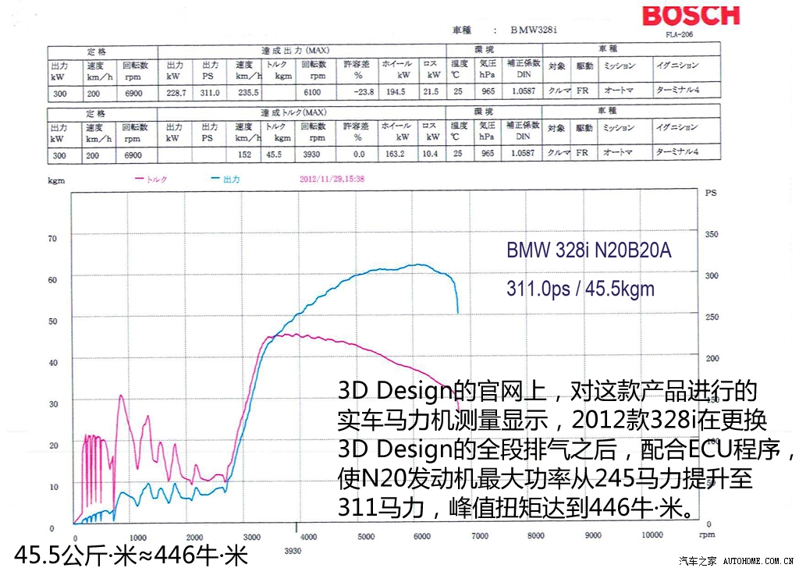
Task: Click the BMW 328i N20B20A chart label
Action: tap(588, 250)
